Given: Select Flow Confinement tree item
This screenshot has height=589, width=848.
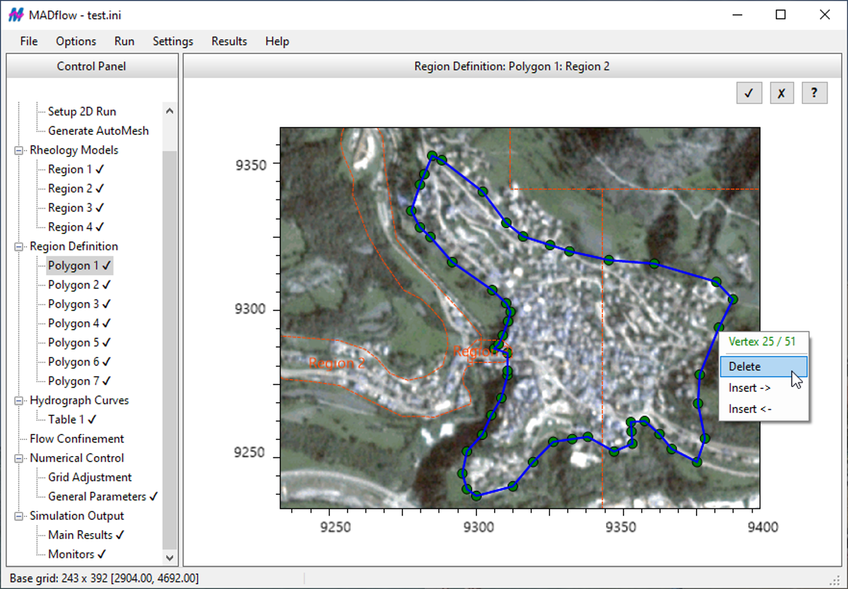Looking at the screenshot, I should click(77, 439).
